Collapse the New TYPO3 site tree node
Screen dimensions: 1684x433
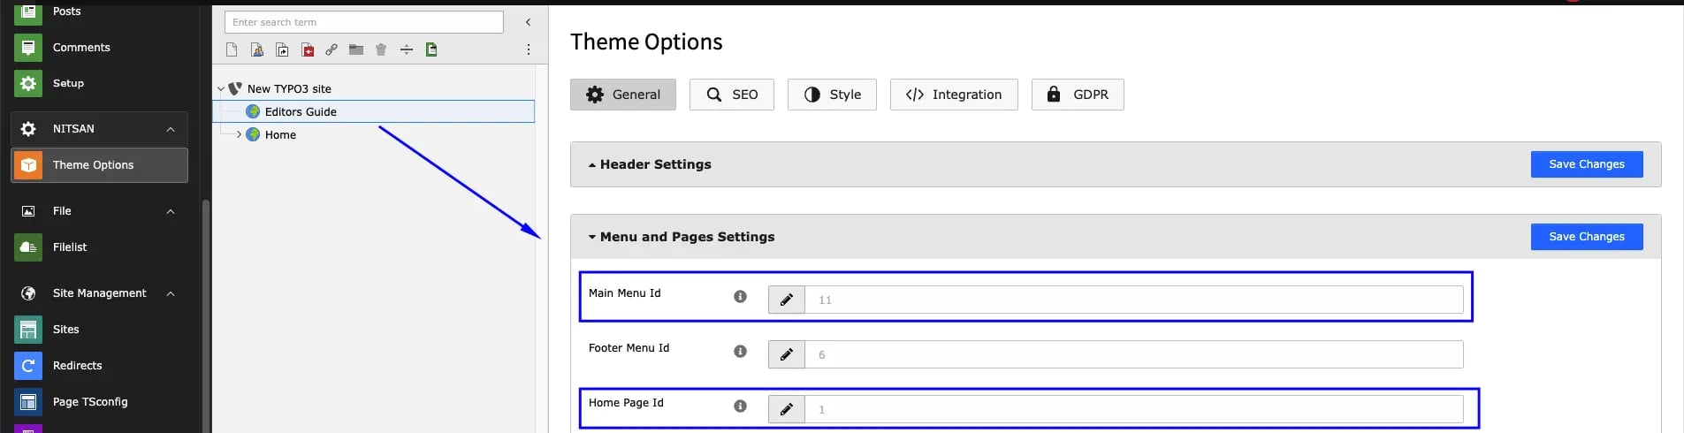(x=221, y=89)
